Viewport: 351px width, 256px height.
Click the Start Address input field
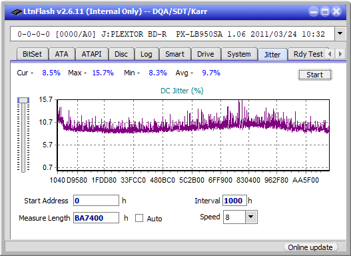tap(96, 200)
